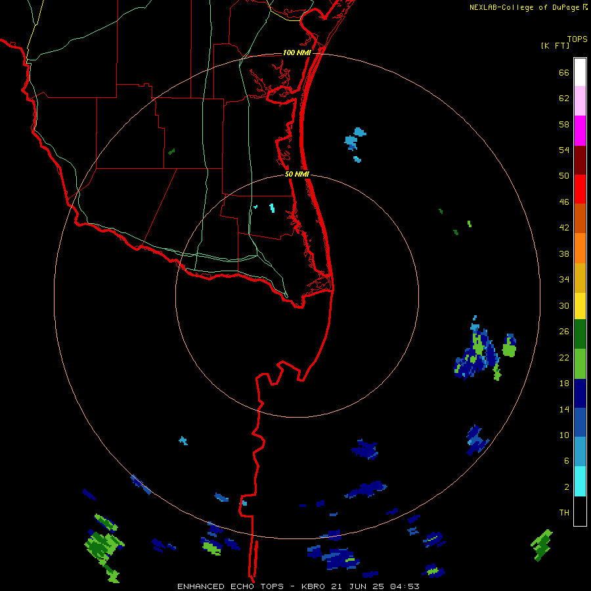The height and width of the screenshot is (591, 591).
Task: Pick the light green legend swatch
Action: [580, 364]
